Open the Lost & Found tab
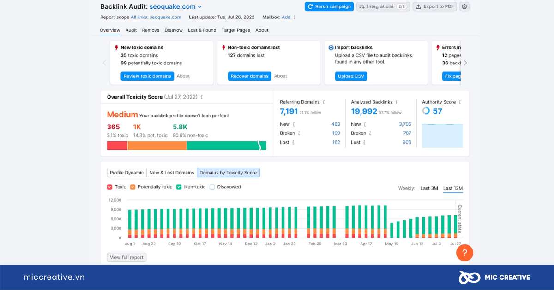554x290 pixels. pos(202,30)
